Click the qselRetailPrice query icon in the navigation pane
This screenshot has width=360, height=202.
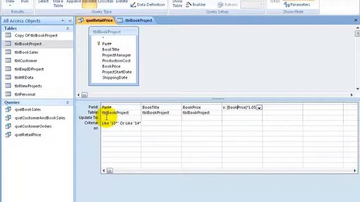pos(8,135)
